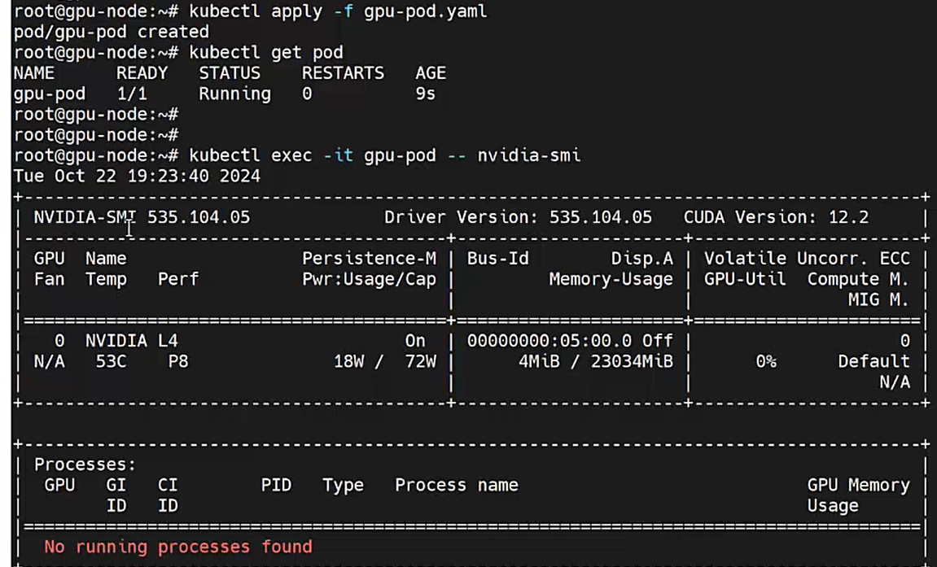Click the 'Compute M.' header
Viewport: 937px width, 567px height.
(859, 279)
